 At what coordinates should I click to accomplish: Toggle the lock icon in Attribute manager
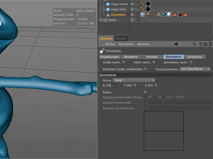[x=200, y=44]
